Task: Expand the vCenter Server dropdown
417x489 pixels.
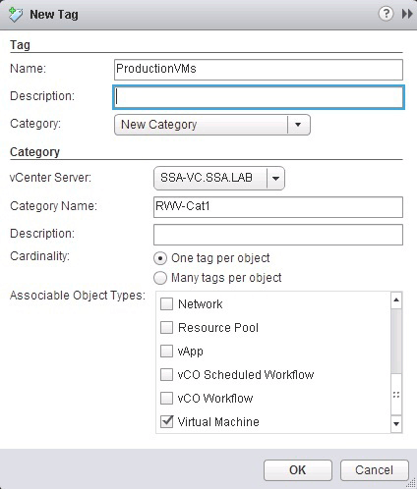Action: click(219, 178)
